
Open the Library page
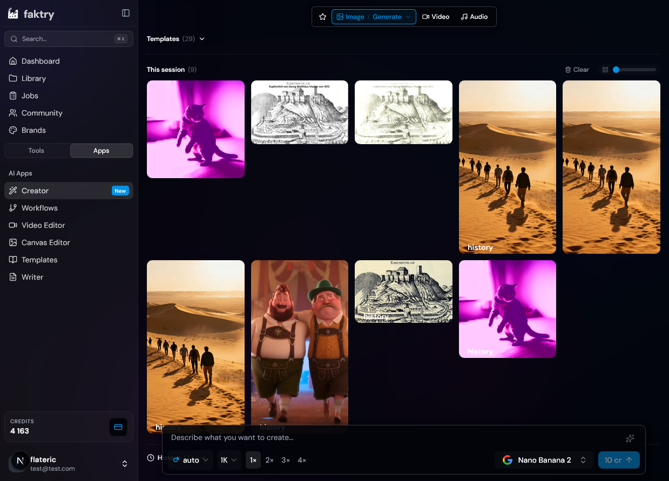tap(69, 78)
